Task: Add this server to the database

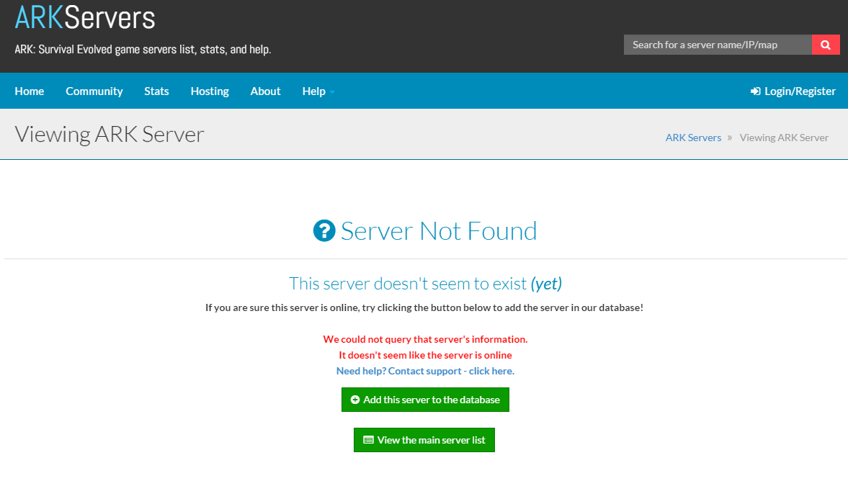Action: [425, 400]
